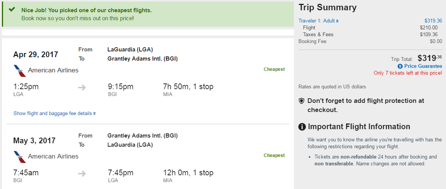Click the Trip Summary heading
446x189 pixels.
[328, 8]
